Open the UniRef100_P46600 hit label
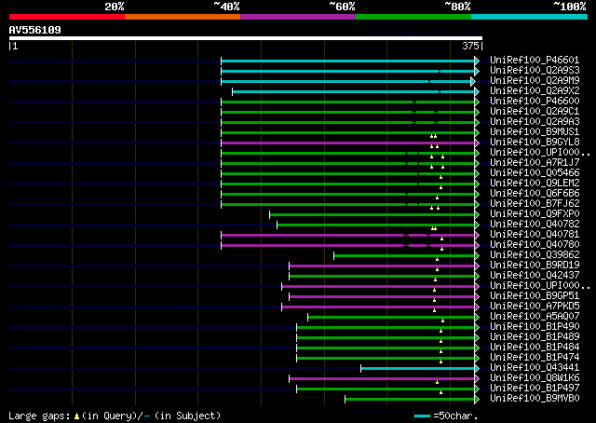Image resolution: width=596 pixels, height=423 pixels. coord(535,102)
